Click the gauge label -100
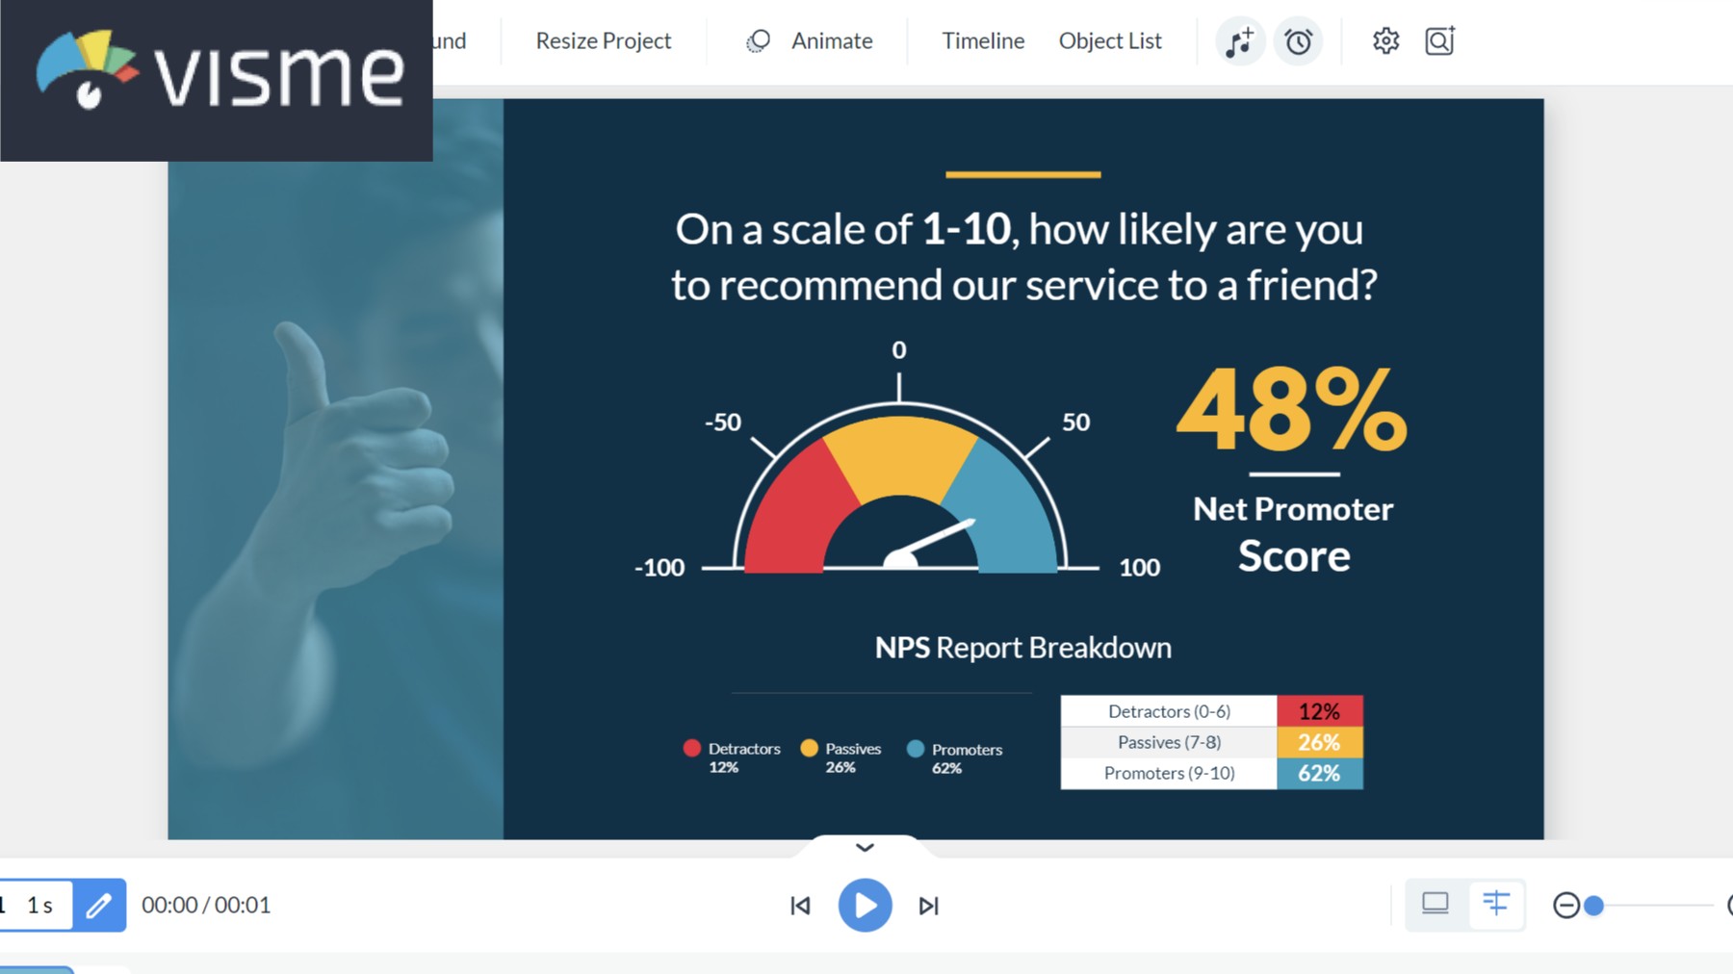1733x974 pixels. pos(660,568)
